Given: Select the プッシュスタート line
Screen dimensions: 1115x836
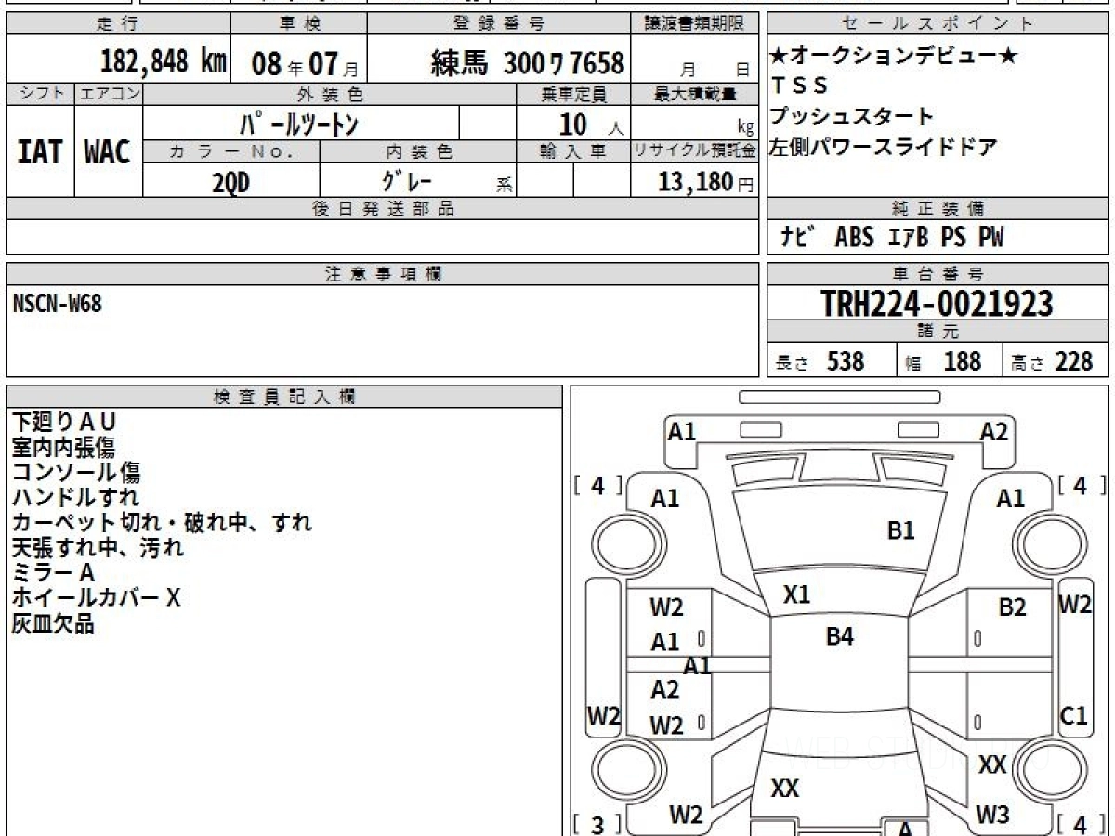Looking at the screenshot, I should pyautogui.click(x=852, y=117).
